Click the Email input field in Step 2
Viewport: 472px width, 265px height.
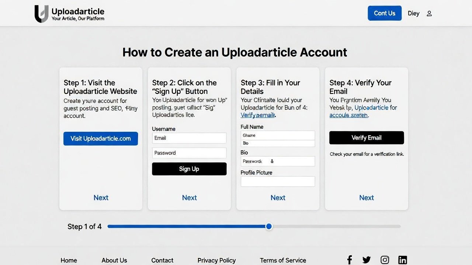189,138
